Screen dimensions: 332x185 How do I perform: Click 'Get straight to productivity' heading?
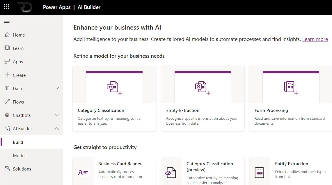click(x=105, y=147)
